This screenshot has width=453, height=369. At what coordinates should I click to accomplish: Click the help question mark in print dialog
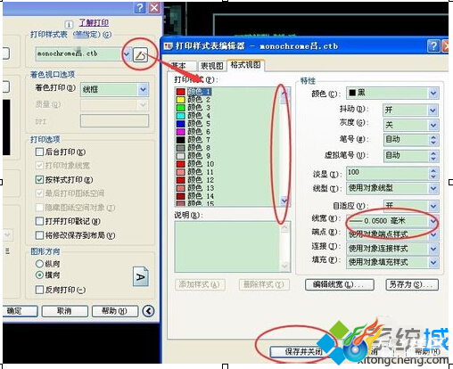pyautogui.click(x=140, y=7)
